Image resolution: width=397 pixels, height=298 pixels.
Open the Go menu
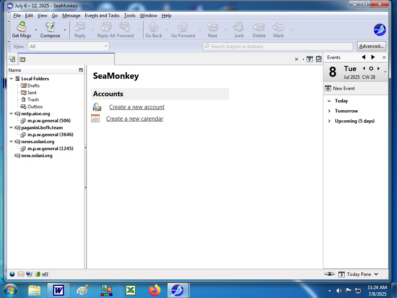tap(55, 16)
